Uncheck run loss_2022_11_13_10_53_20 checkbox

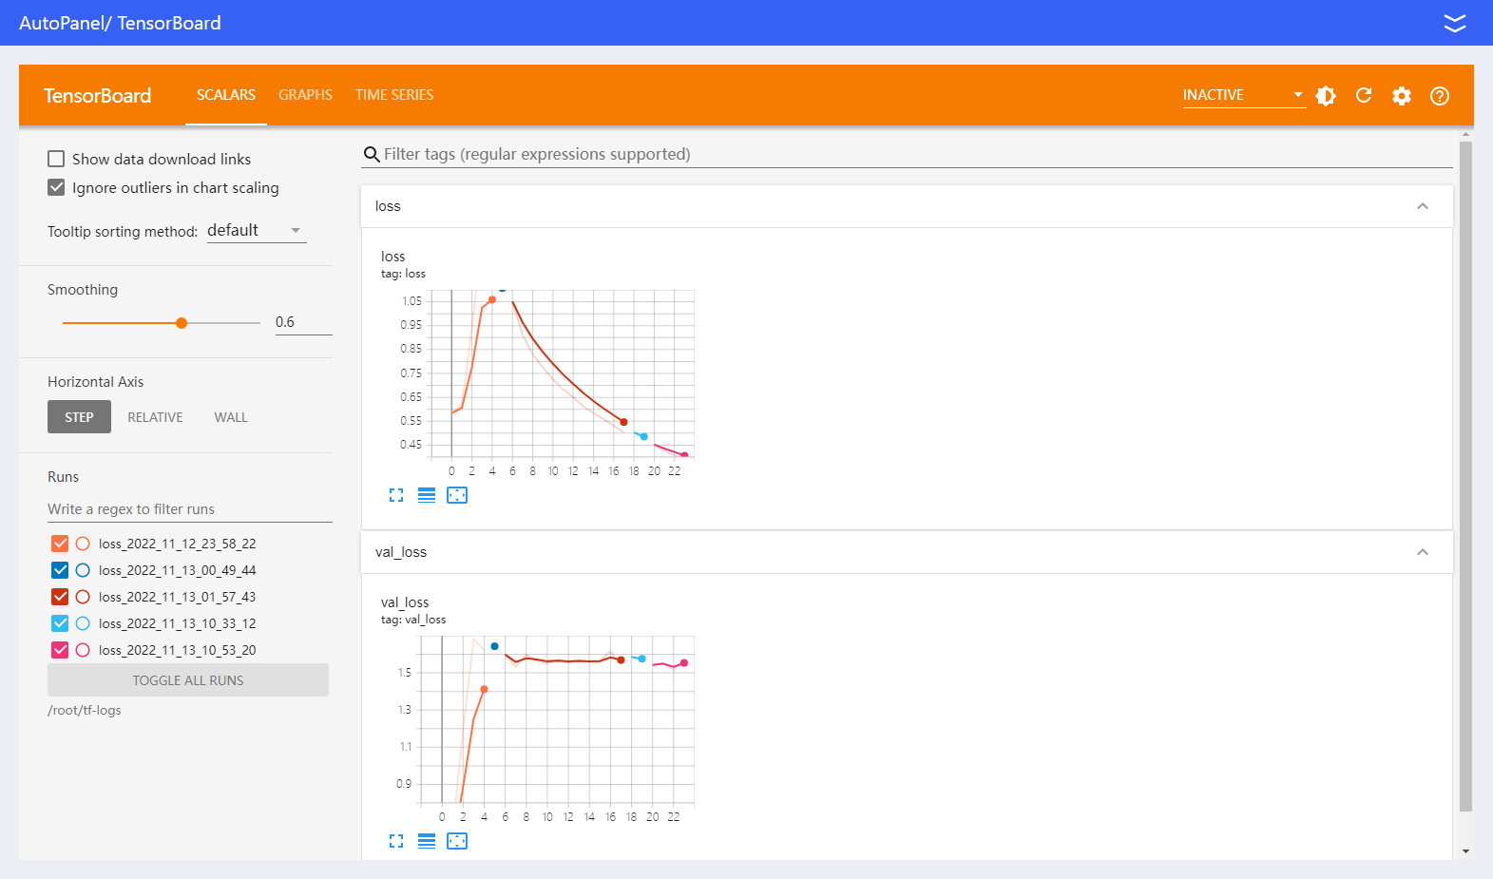click(x=60, y=650)
